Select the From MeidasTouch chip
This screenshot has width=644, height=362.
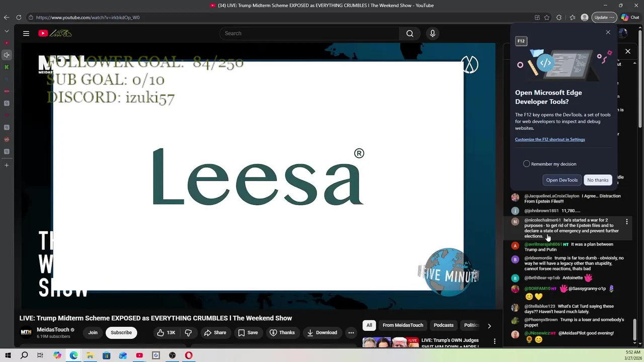[x=403, y=325]
